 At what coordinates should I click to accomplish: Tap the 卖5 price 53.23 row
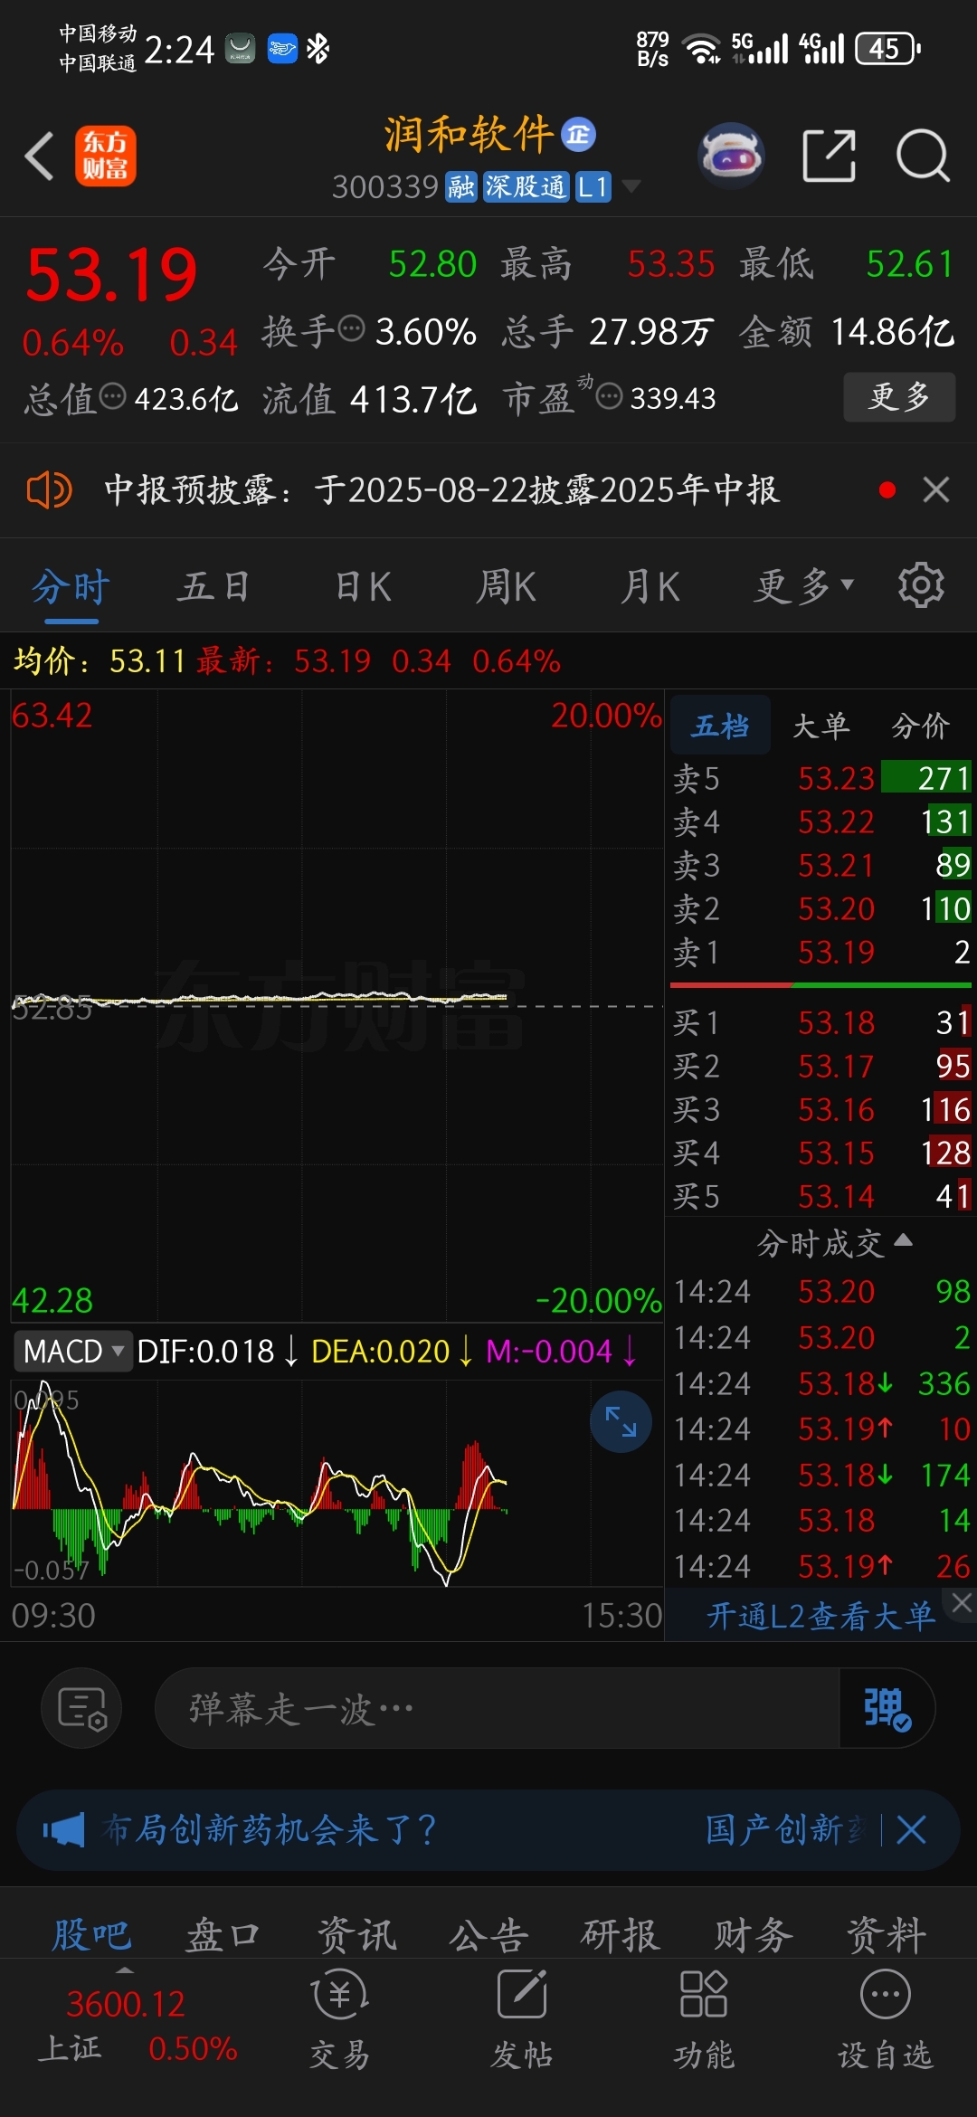[821, 778]
